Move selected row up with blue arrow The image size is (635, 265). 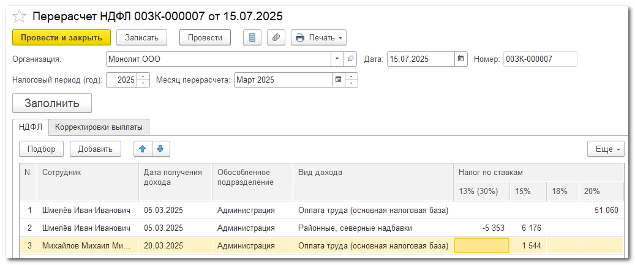[x=143, y=149]
